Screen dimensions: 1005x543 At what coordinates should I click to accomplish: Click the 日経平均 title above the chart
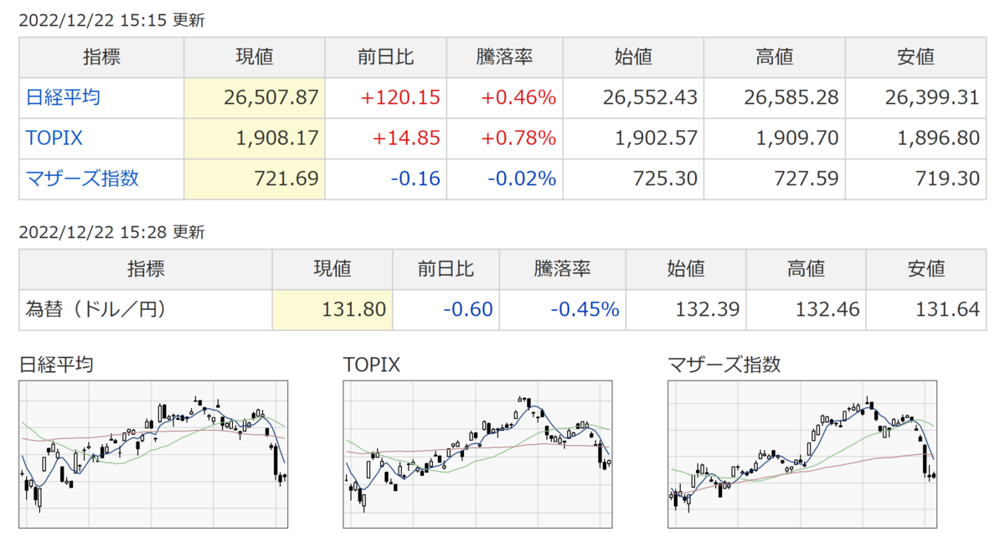pyautogui.click(x=56, y=365)
